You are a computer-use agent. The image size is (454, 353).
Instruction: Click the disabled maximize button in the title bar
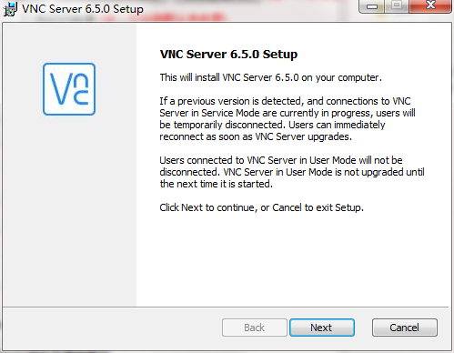pos(397,6)
